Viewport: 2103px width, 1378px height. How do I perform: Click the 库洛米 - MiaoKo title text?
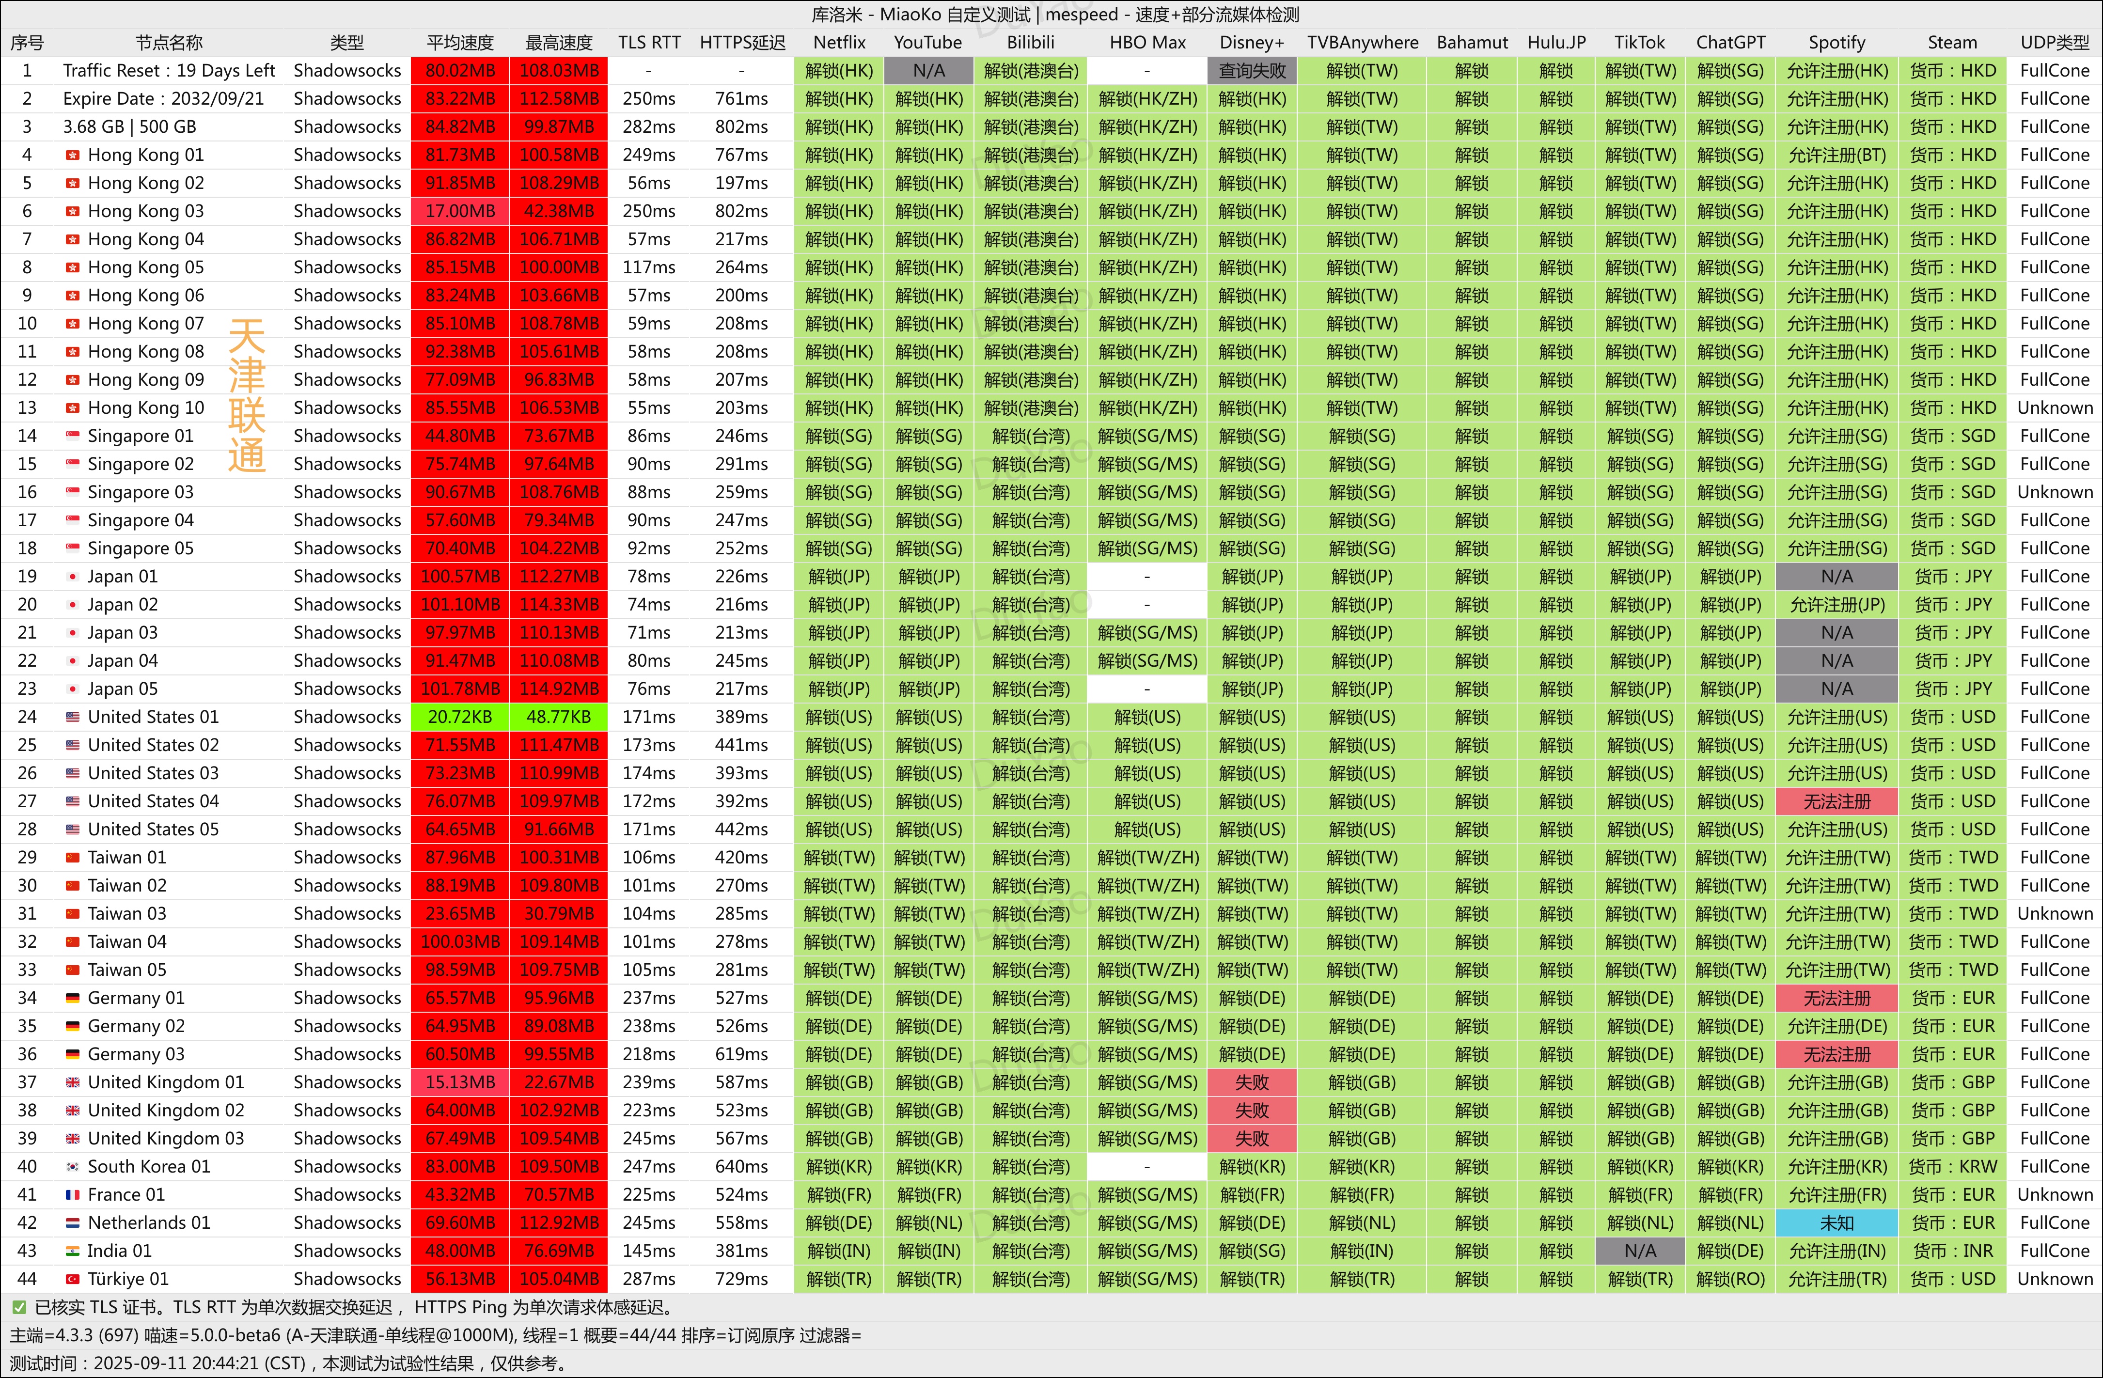1055,14
